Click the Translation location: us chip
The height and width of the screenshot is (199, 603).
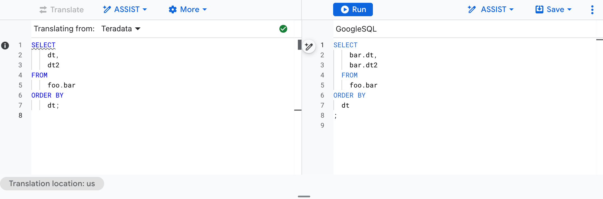tap(52, 184)
